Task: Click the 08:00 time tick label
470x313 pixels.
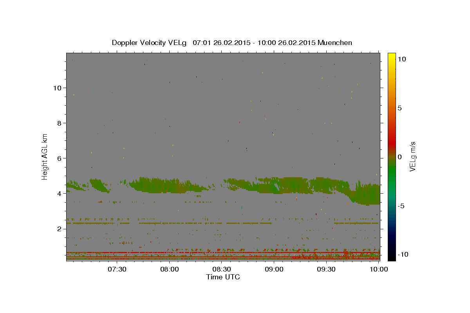Action: coord(170,269)
